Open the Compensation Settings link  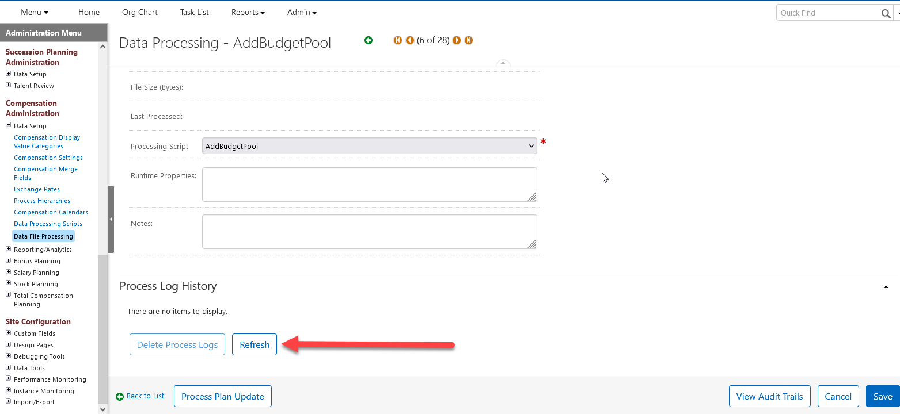pyautogui.click(x=48, y=158)
